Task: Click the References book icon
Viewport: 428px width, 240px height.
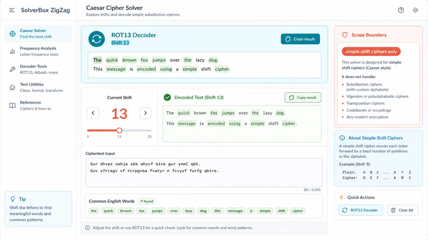Action: pyautogui.click(x=12, y=106)
